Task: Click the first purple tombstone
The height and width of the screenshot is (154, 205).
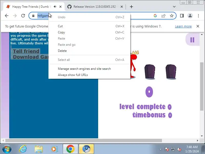Action: point(150,72)
